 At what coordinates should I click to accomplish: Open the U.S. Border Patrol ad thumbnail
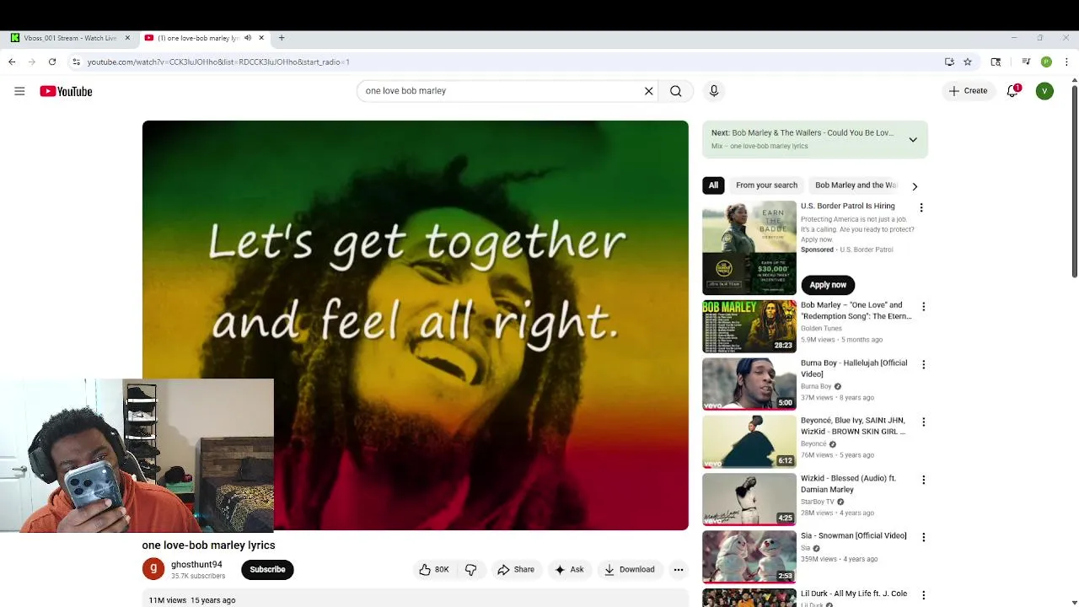[749, 248]
